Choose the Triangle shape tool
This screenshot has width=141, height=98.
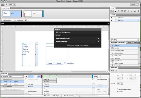tap(135, 11)
